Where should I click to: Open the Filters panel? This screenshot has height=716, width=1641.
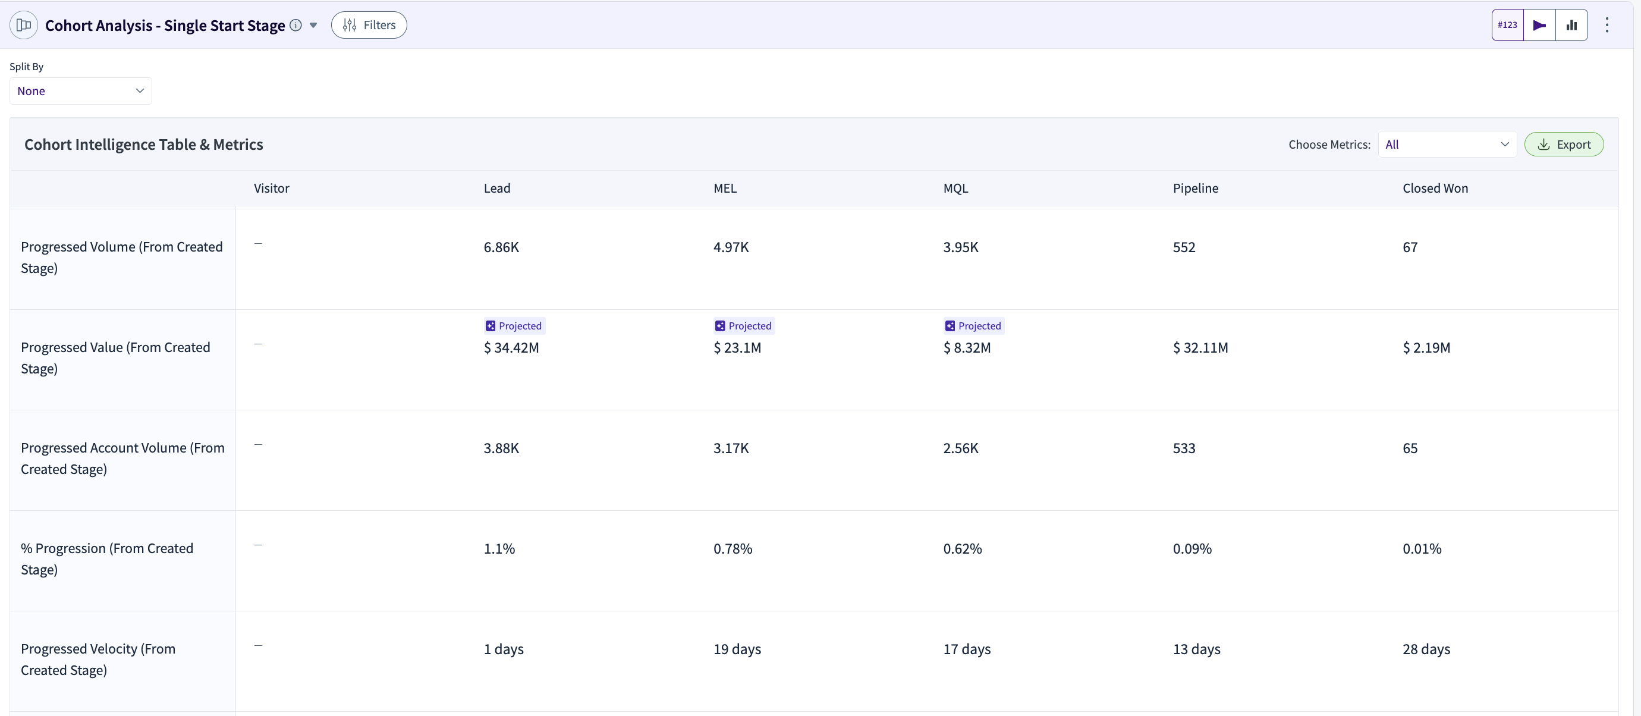point(369,25)
